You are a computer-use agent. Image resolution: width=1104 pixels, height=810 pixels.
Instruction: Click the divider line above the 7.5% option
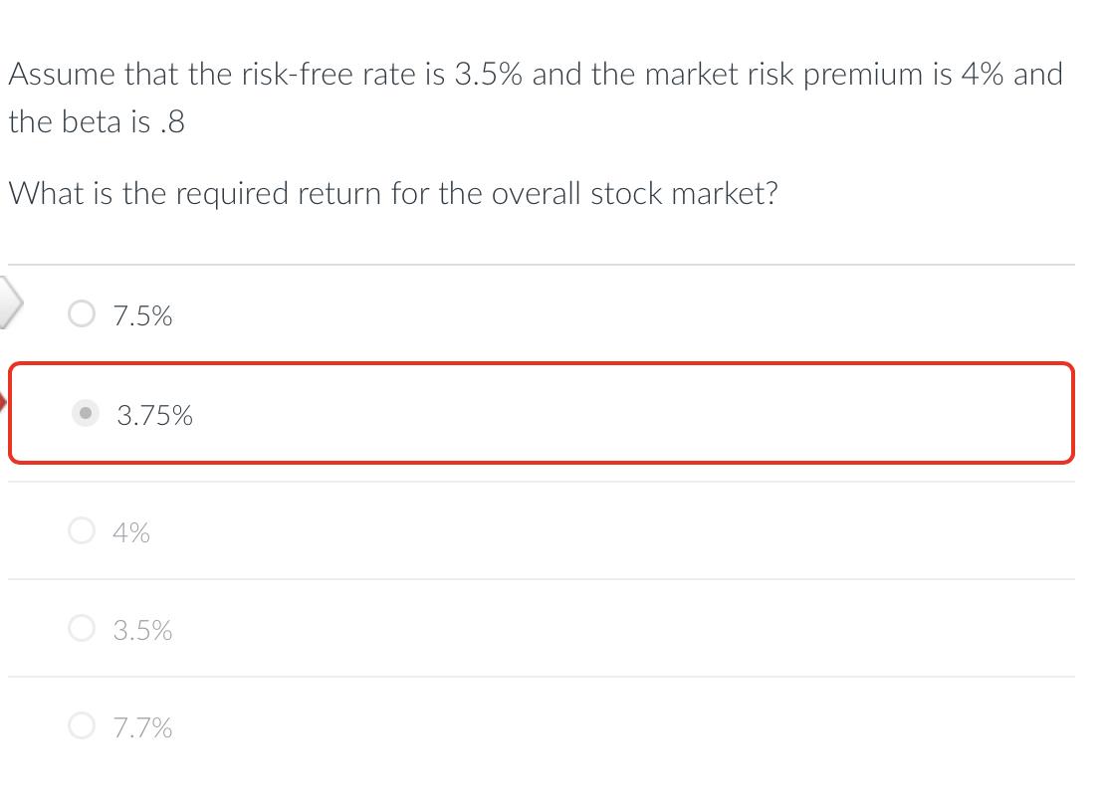[542, 263]
